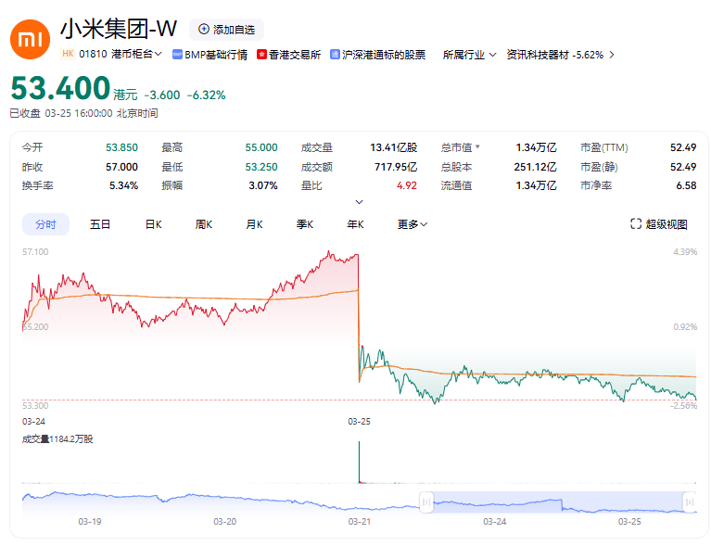Select the 分时 chart tab
Viewport: 711px width, 546px height.
45,224
